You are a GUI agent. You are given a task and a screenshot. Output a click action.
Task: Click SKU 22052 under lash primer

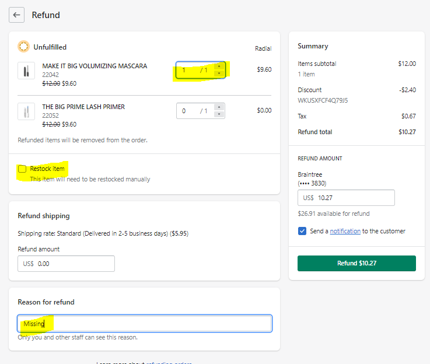(50, 116)
